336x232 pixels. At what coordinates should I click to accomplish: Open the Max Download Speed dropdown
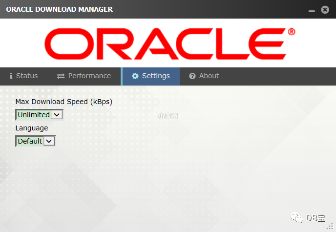[x=39, y=115]
